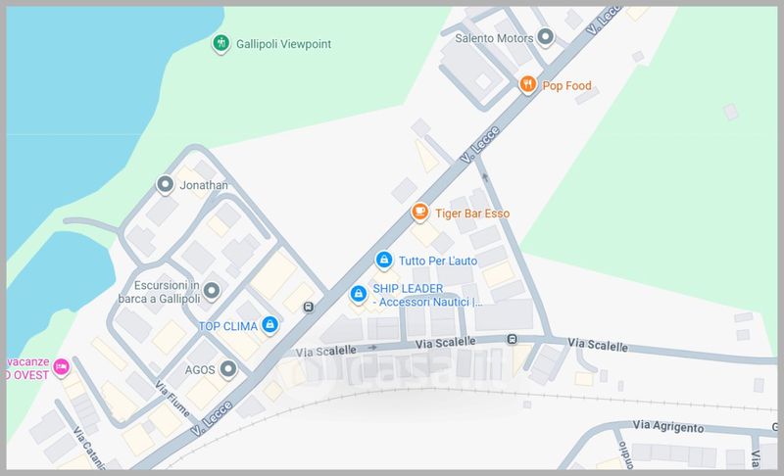The image size is (784, 476).
Task: Click the green Gallipoli Viewpoint marker icon
Action: click(x=220, y=43)
